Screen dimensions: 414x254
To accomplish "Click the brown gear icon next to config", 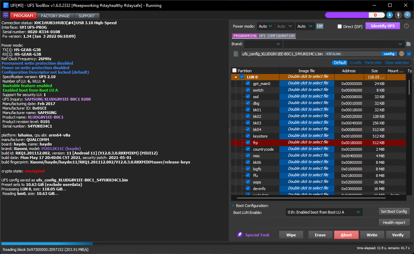I will tap(401, 54).
